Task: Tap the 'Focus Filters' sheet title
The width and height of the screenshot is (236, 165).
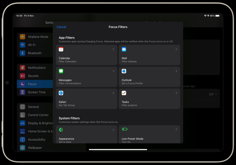Action: point(118,27)
